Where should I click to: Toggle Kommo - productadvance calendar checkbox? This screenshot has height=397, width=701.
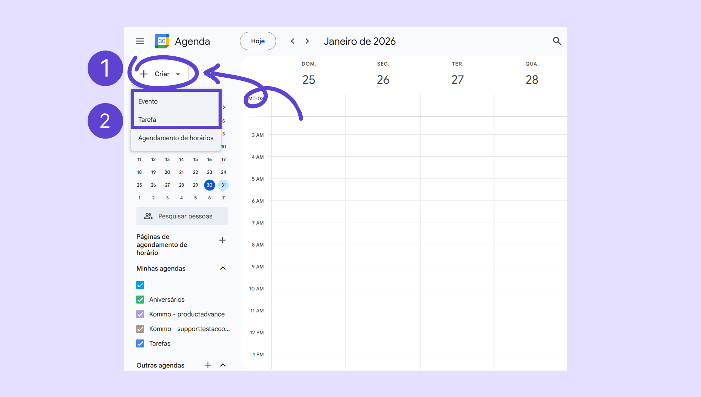coord(140,314)
